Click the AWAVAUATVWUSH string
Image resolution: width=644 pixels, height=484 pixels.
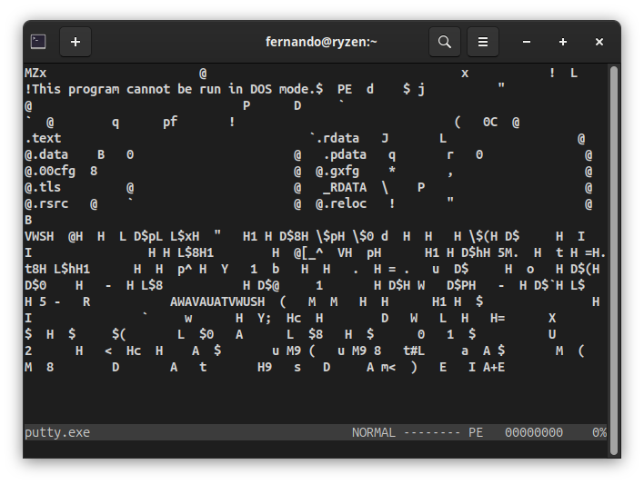pos(217,301)
